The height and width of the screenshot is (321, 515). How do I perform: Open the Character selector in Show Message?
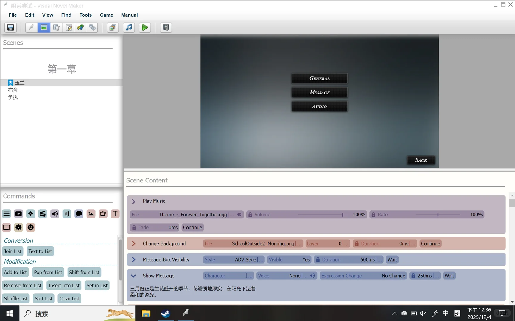[228, 276]
